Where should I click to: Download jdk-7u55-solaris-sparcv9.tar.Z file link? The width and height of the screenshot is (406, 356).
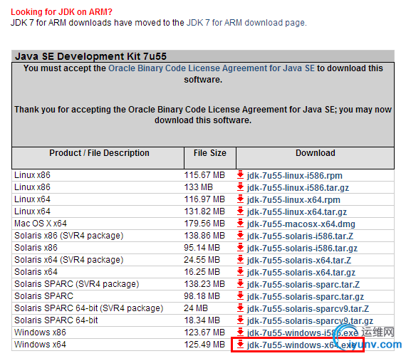click(308, 309)
